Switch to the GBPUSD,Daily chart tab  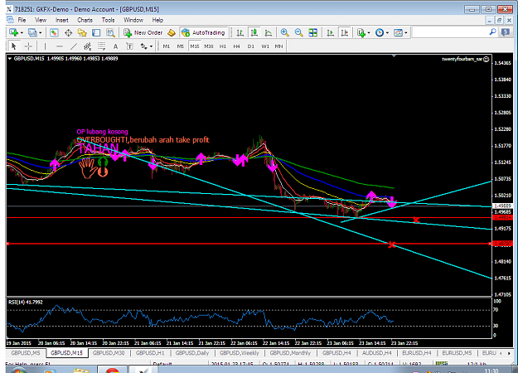[x=192, y=353]
